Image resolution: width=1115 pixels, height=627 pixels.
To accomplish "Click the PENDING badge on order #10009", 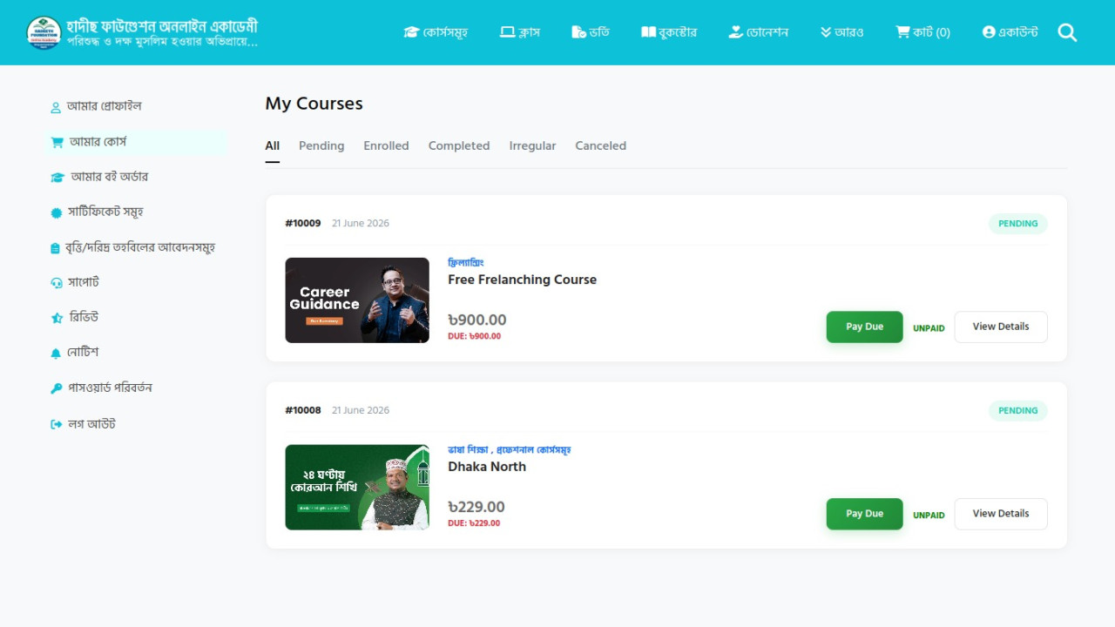I will pos(1017,224).
